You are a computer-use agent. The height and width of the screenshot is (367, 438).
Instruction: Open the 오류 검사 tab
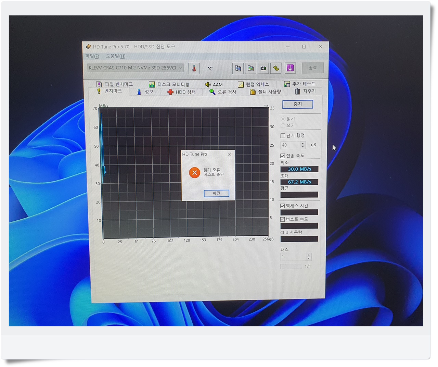[223, 92]
